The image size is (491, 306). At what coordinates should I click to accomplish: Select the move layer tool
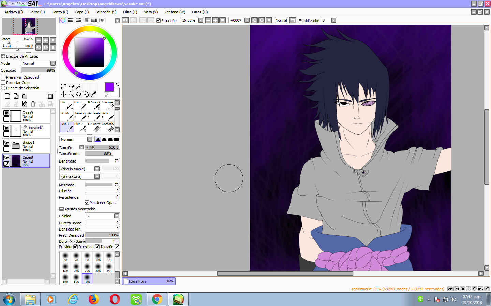pyautogui.click(x=64, y=94)
